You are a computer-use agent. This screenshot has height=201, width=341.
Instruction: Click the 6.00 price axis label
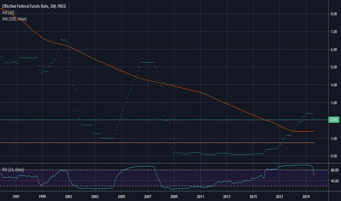click(x=334, y=50)
